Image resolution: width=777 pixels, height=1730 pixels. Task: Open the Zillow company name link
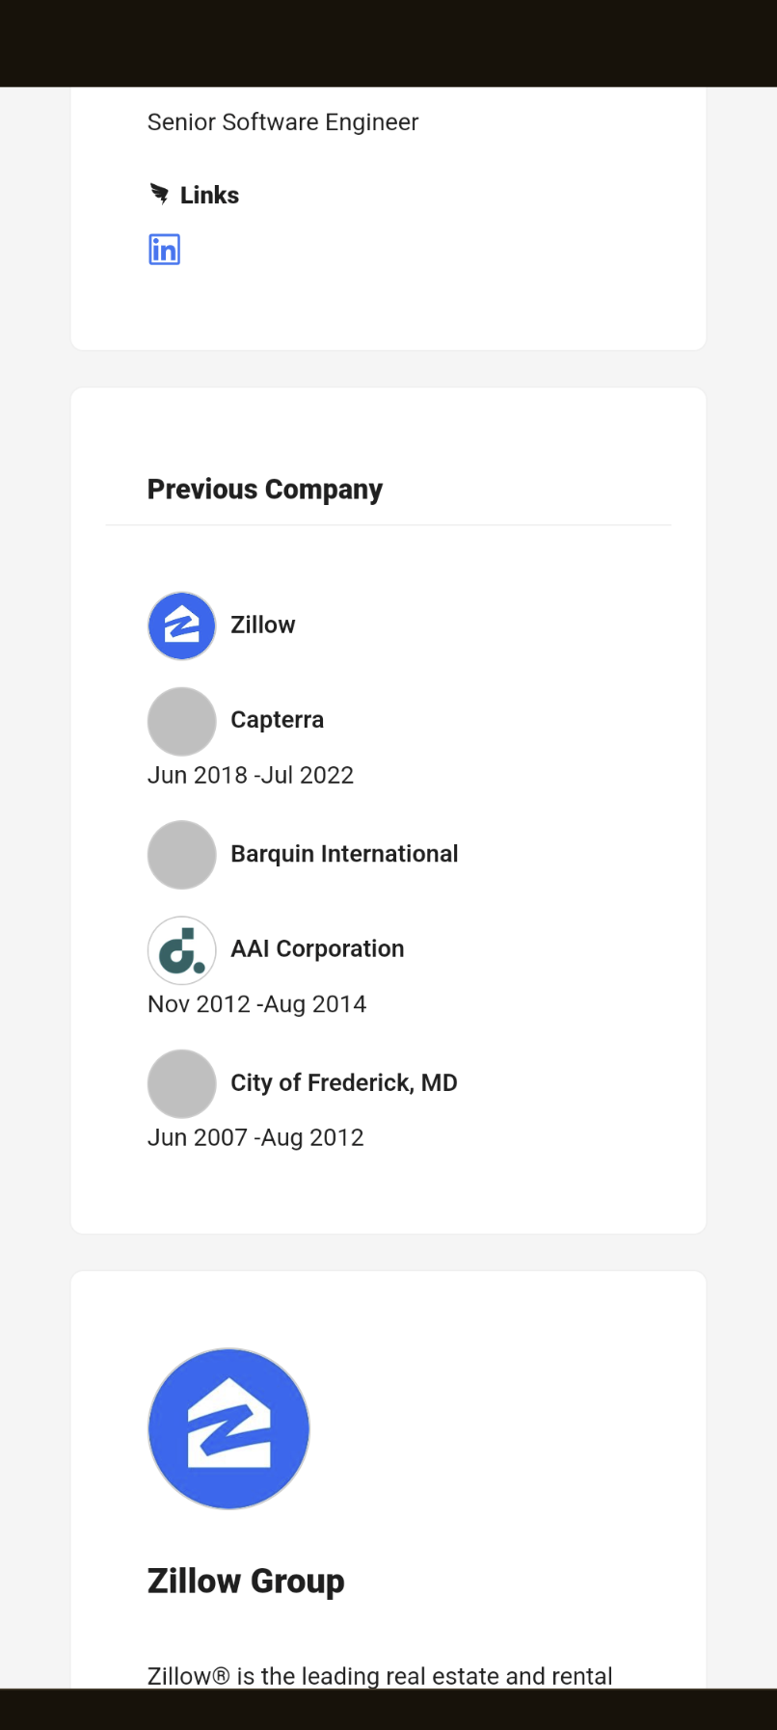[263, 625]
